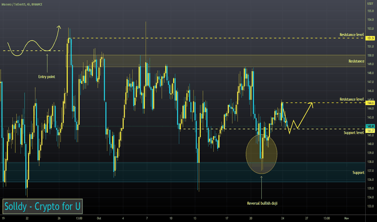This screenshot has width=377, height=222.
Task: Click the 150.0 price axis tick
Action: (x=371, y=55)
